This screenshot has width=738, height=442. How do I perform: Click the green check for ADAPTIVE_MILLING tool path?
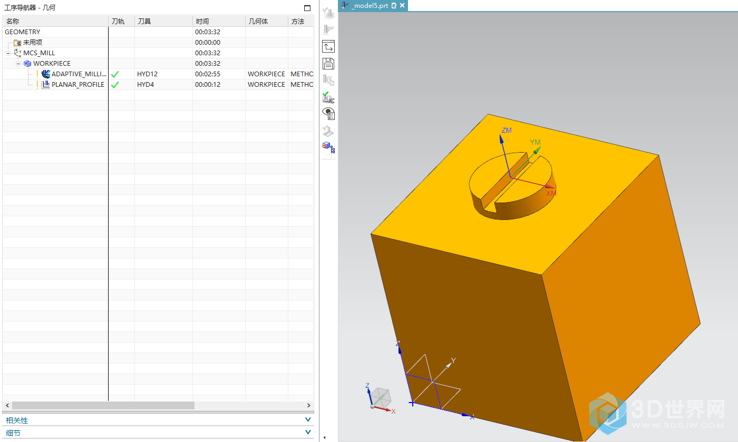115,74
